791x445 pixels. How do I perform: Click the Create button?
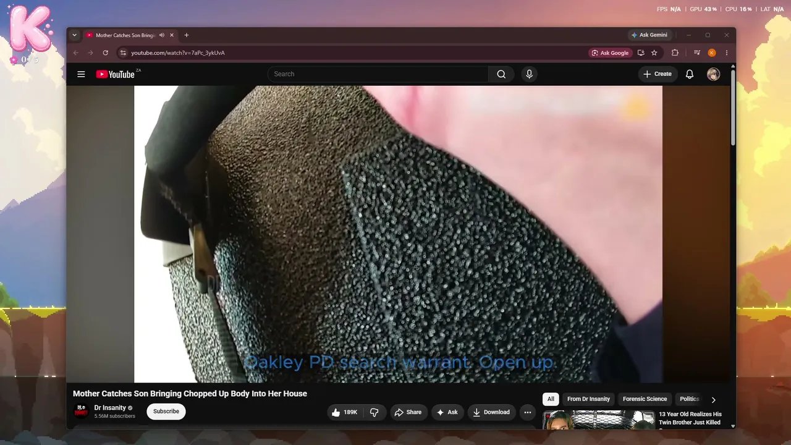[658, 74]
